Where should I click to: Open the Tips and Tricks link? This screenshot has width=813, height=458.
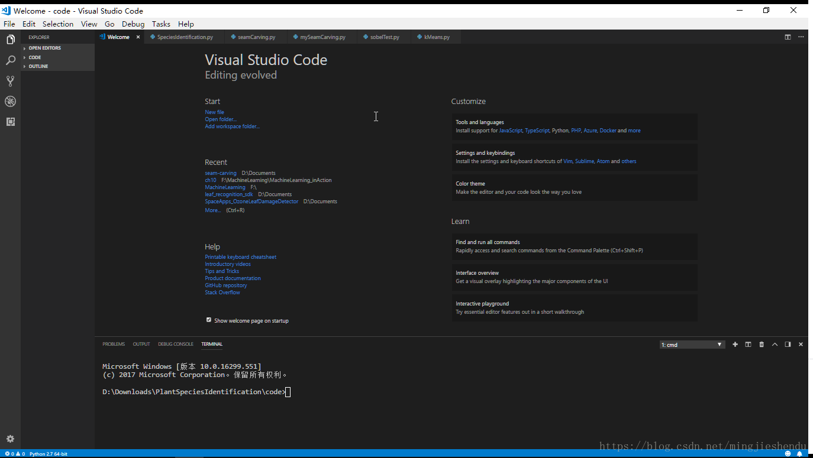(x=222, y=271)
